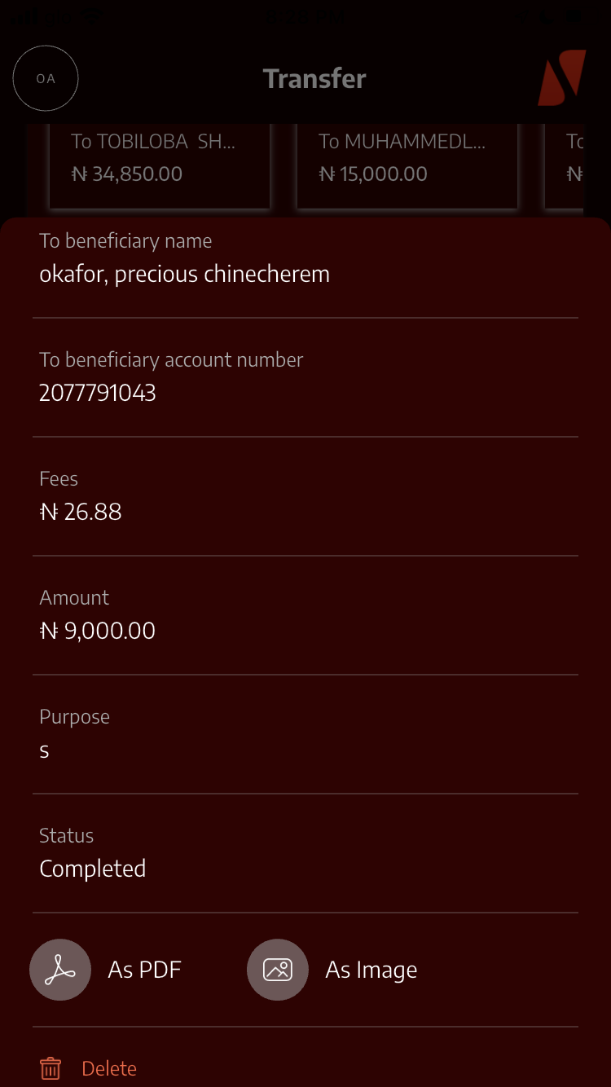Tap the Completed status text
The image size is (611, 1087).
[93, 869]
